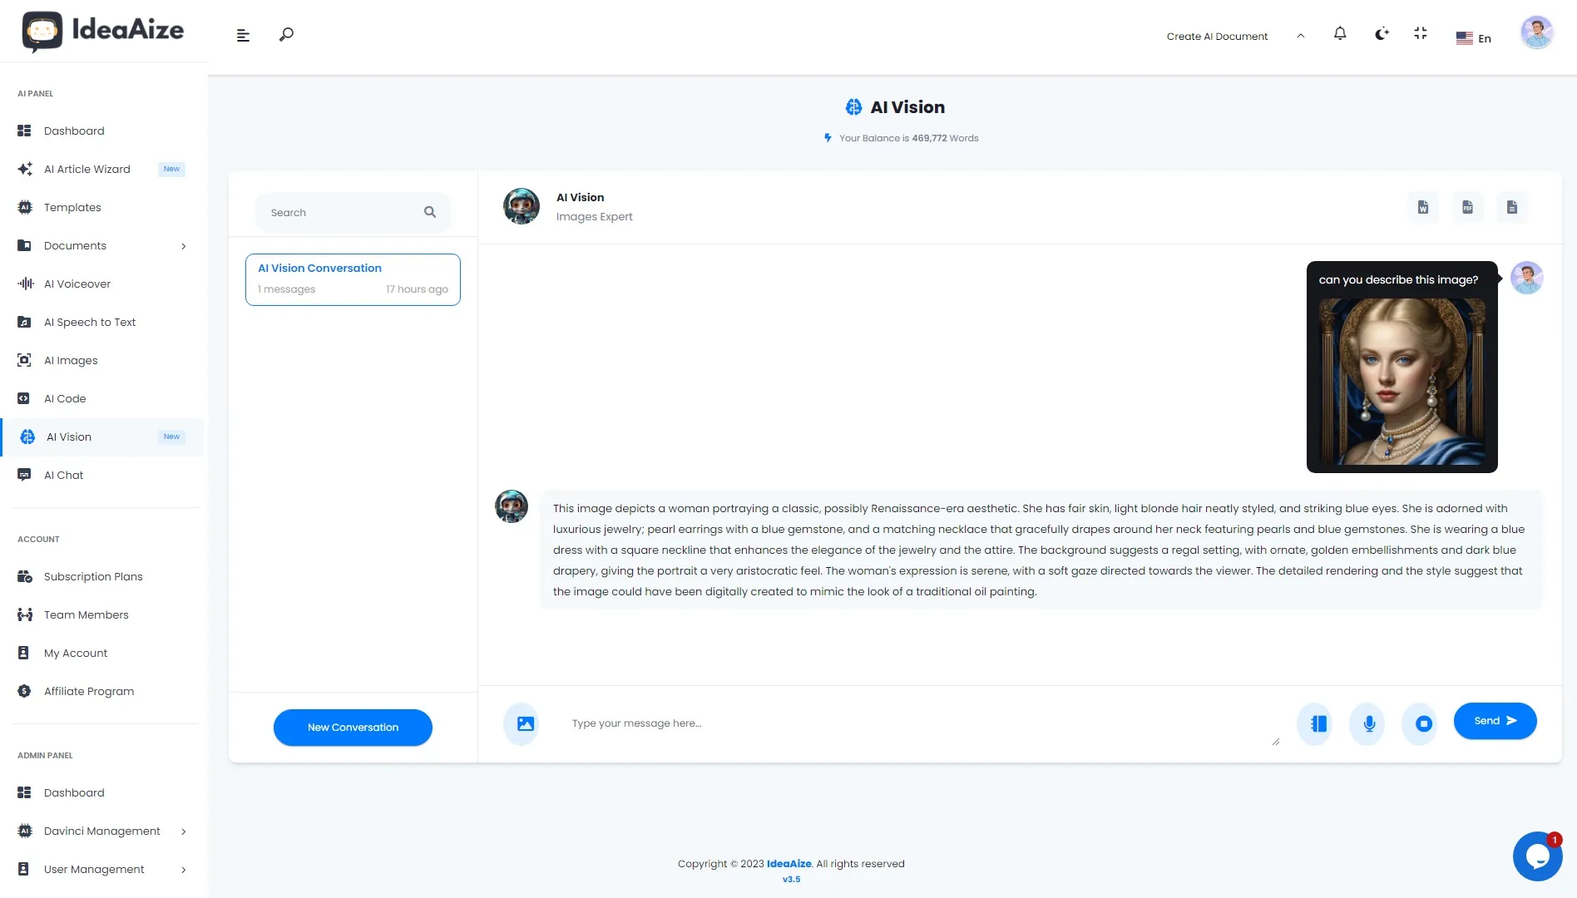Click the image upload icon in chat
Image resolution: width=1577 pixels, height=898 pixels.
[x=525, y=723]
